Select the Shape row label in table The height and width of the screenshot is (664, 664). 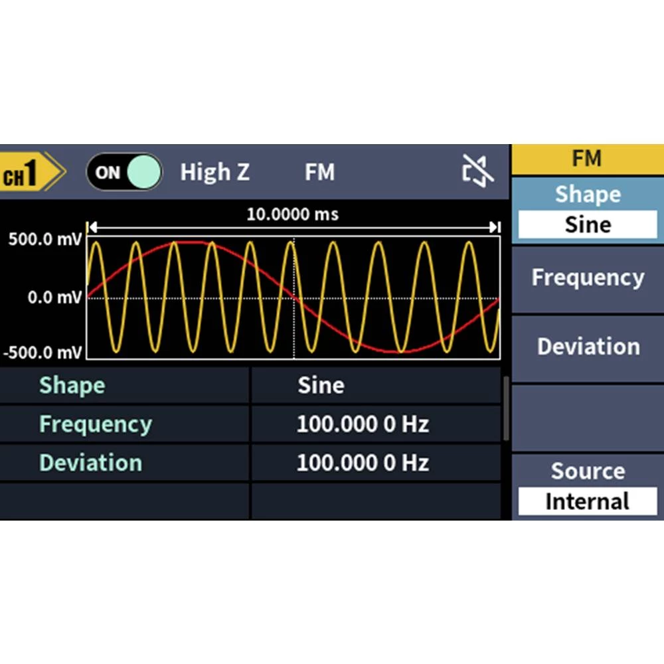(72, 386)
